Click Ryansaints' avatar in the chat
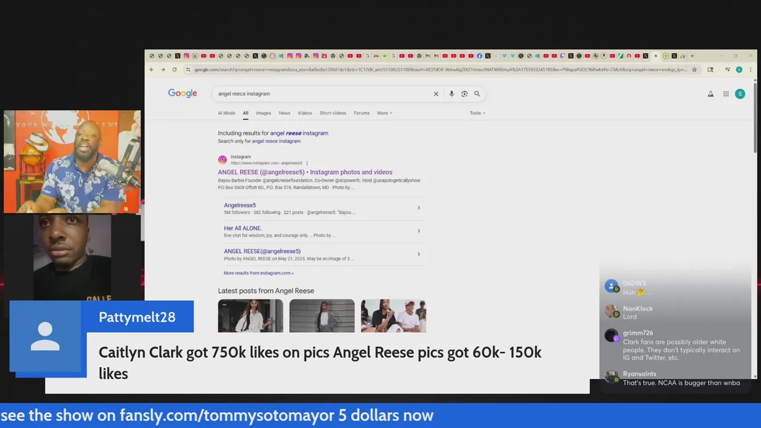761x428 pixels. pos(611,376)
